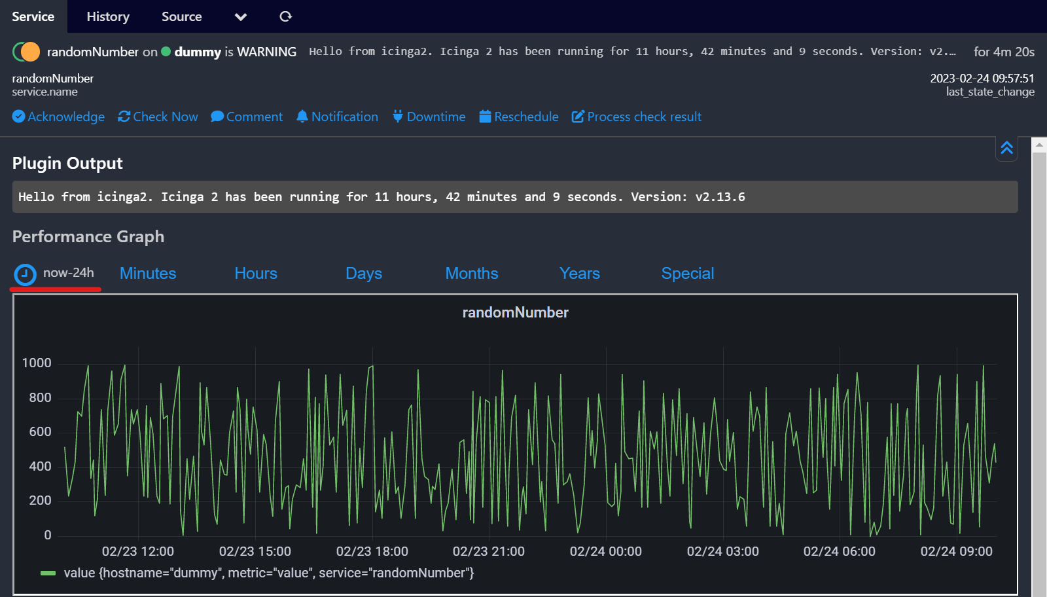Click the green host state dot
Image resolution: width=1047 pixels, height=597 pixels.
[x=166, y=51]
